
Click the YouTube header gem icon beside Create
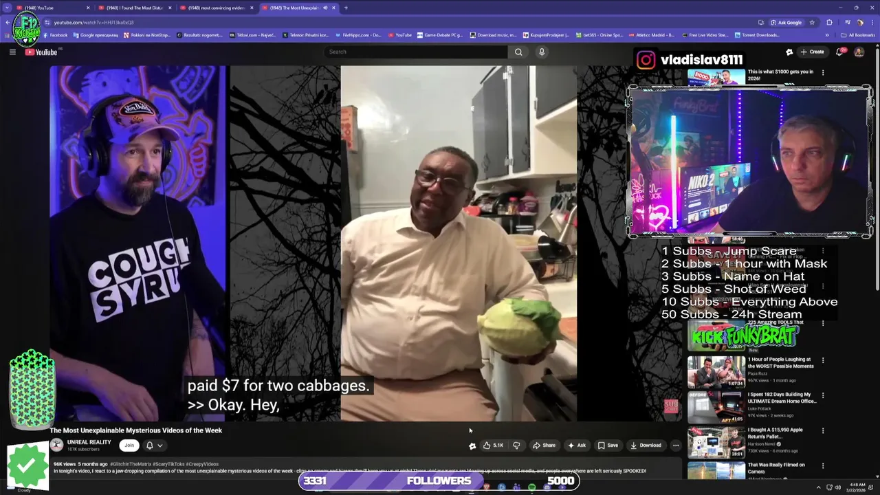point(789,52)
